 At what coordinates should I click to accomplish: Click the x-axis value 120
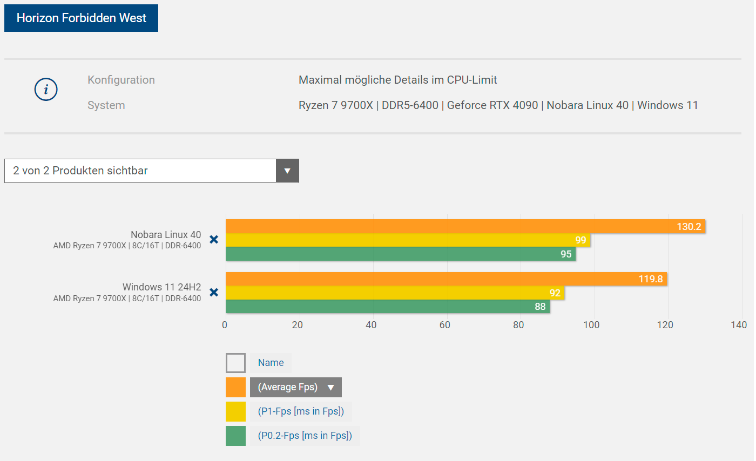[x=665, y=325]
